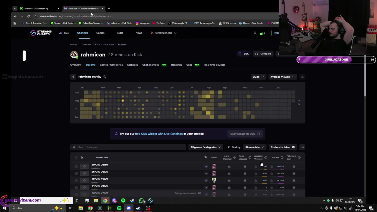Image resolution: width=377 pixels, height=212 pixels.
Task: Click Customize table button
Action: click(283, 147)
